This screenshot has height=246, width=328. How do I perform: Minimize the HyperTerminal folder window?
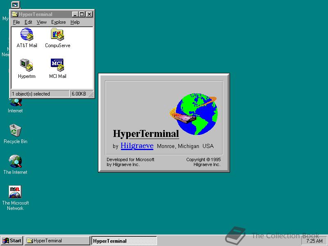point(75,14)
